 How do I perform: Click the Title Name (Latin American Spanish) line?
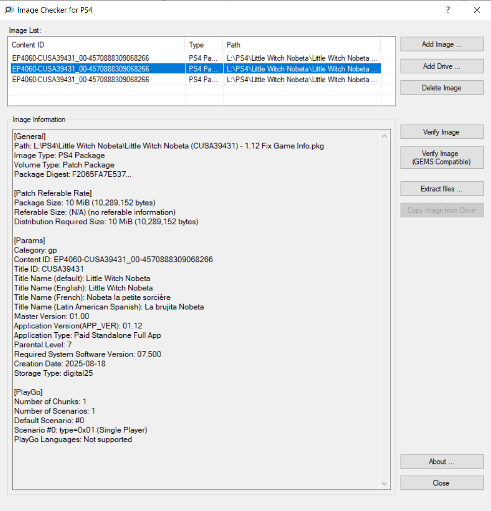(109, 306)
